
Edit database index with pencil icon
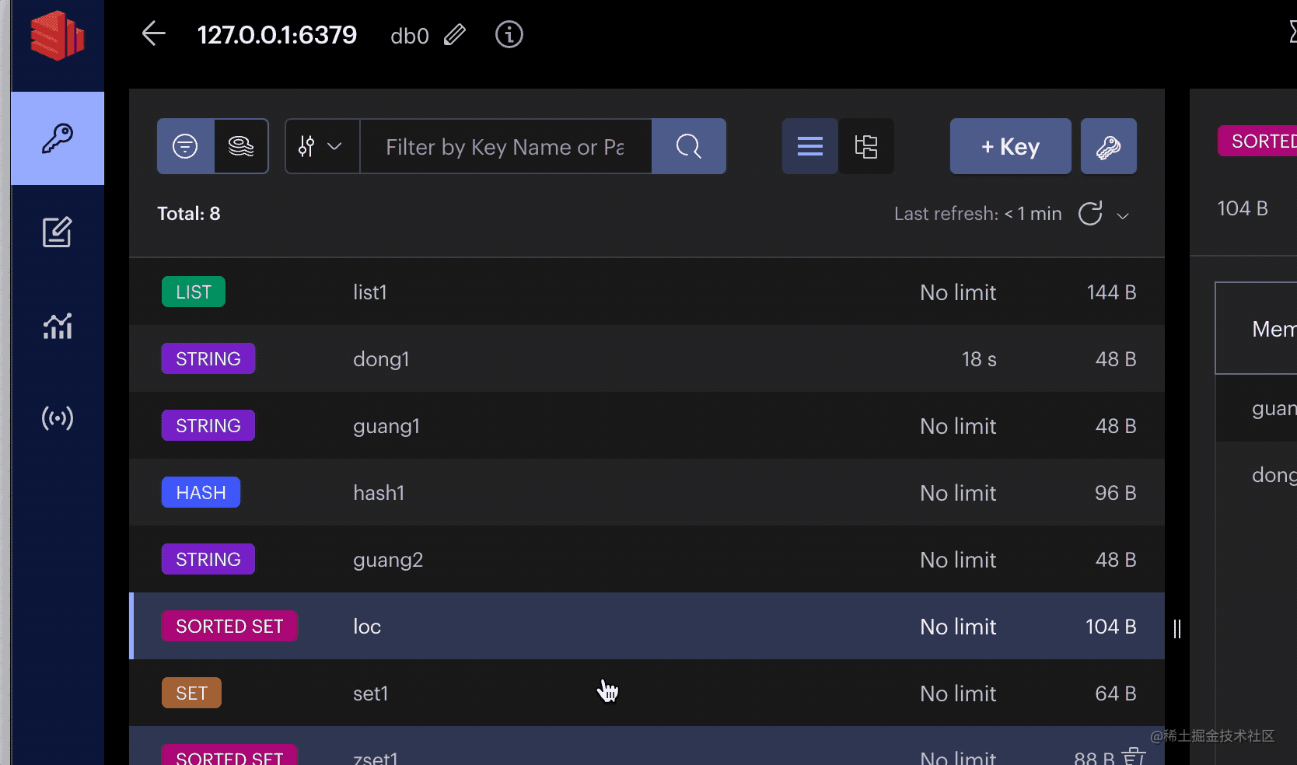(x=455, y=35)
